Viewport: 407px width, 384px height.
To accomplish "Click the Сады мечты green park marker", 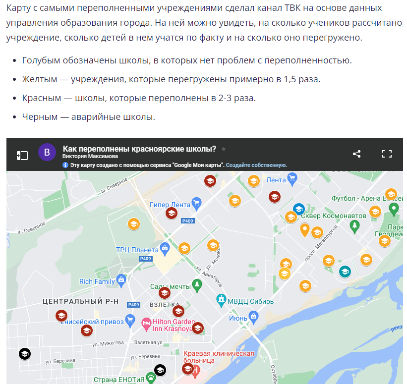I will (197, 286).
